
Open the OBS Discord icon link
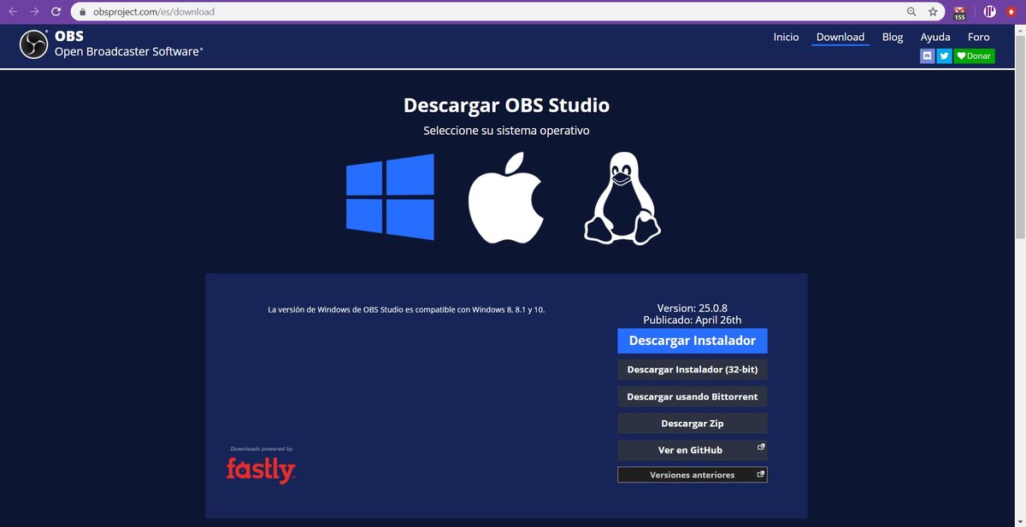click(x=928, y=56)
